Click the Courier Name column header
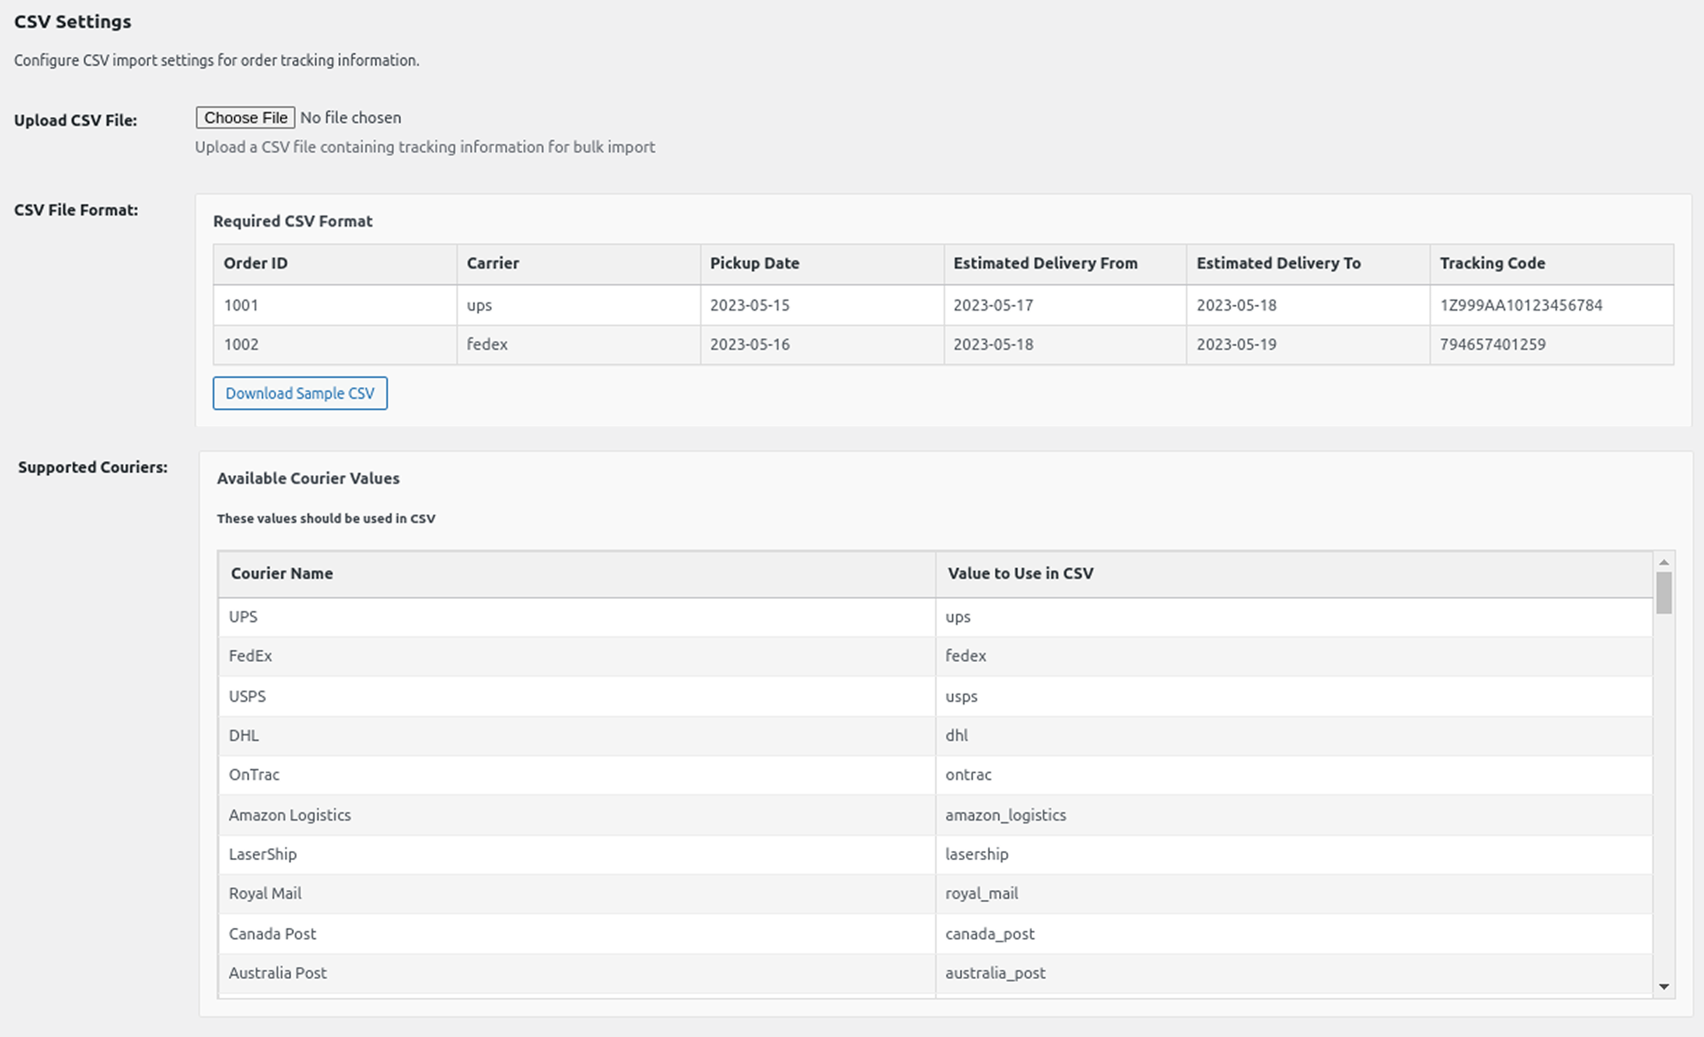Viewport: 1704px width, 1037px height. pyautogui.click(x=281, y=573)
